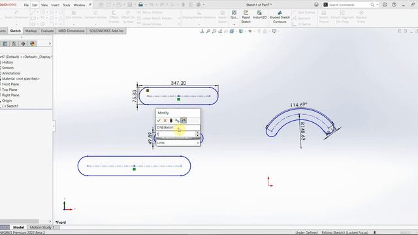Open the DisplayManager tab
The width and height of the screenshot is (418, 235).
coord(33,44)
